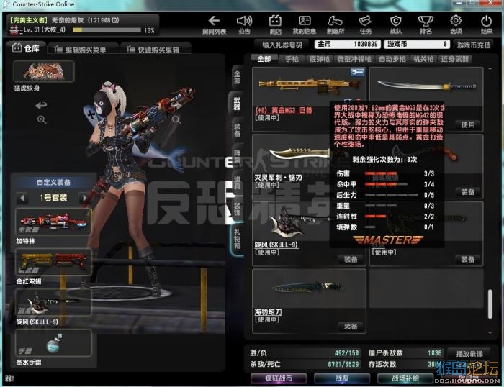This screenshot has width=504, height=387.
Task: Select vertical All category tab (全部)
Action: [x=237, y=78]
